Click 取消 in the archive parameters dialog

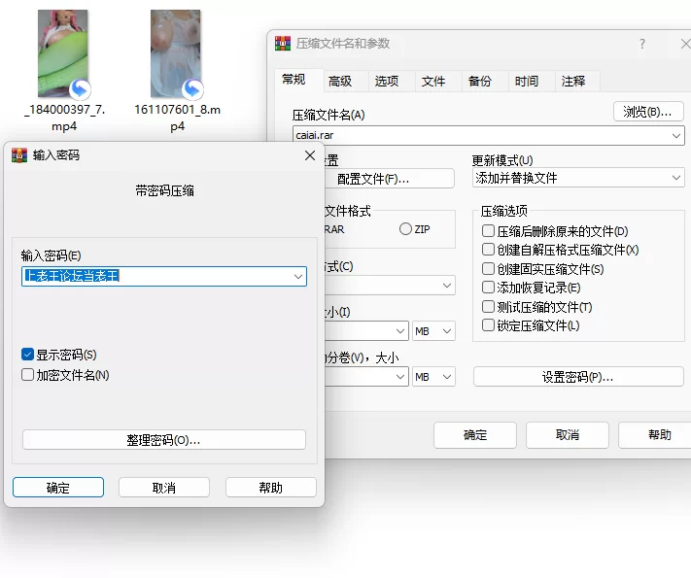coord(568,435)
